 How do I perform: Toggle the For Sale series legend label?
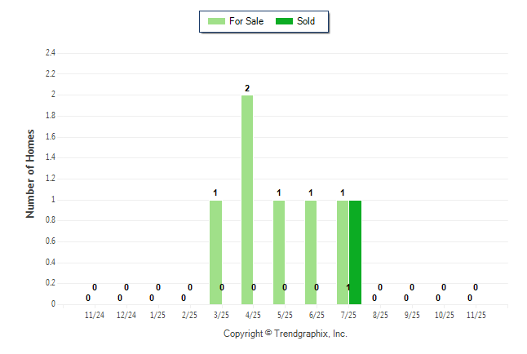tap(246, 21)
